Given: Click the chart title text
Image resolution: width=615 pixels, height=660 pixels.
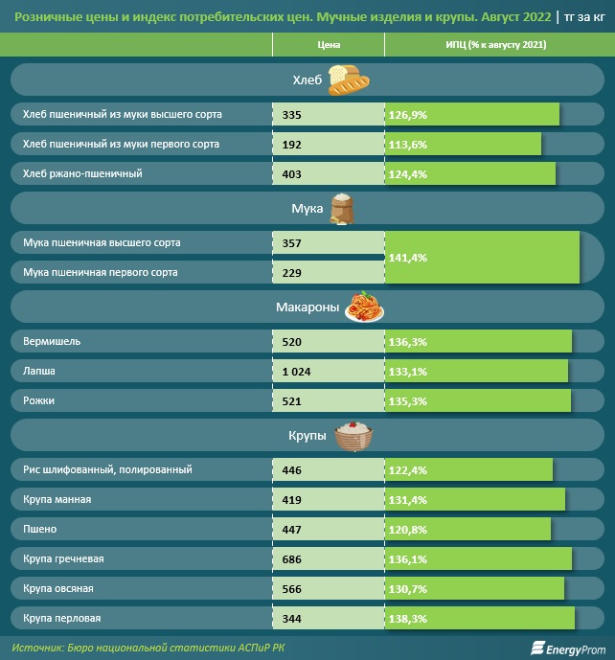Looking at the screenshot, I should coord(283,17).
